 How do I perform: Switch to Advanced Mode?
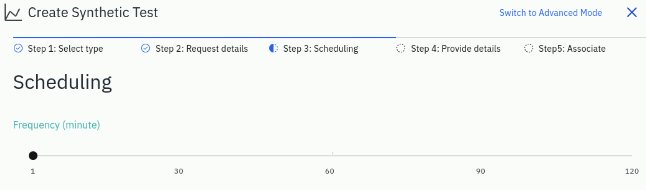(x=551, y=13)
